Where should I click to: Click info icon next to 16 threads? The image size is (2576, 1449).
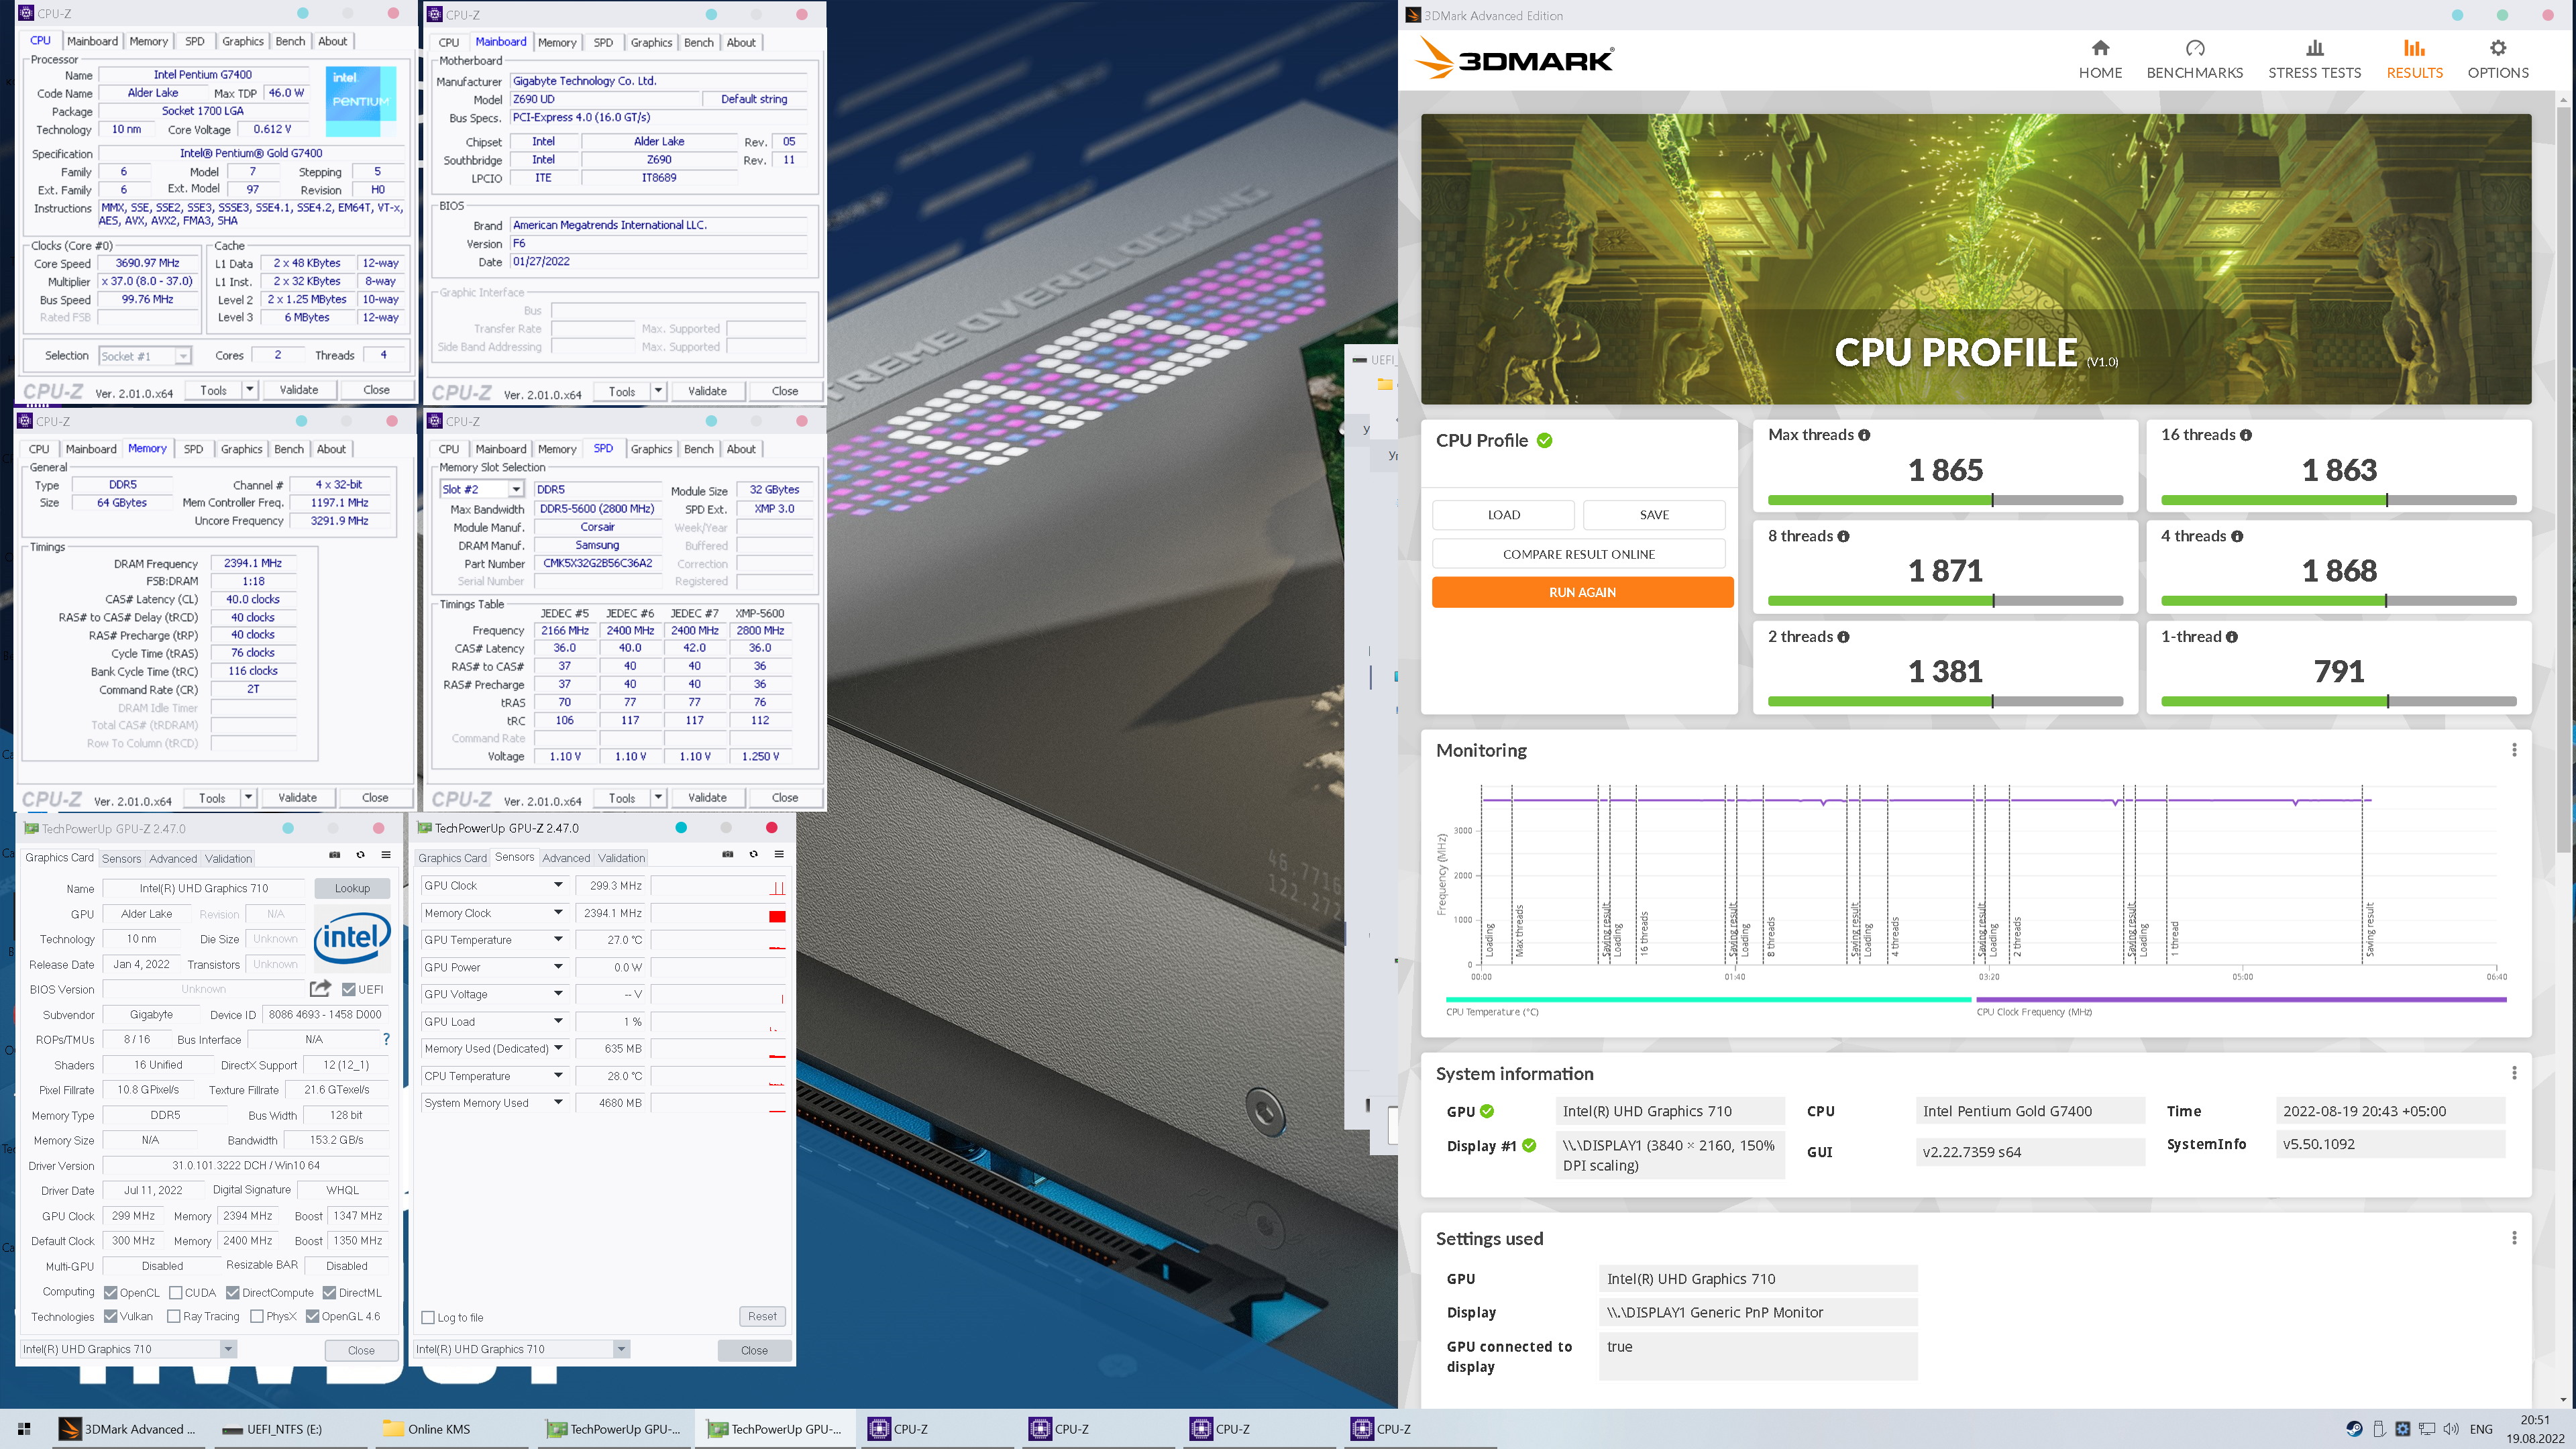click(2246, 435)
